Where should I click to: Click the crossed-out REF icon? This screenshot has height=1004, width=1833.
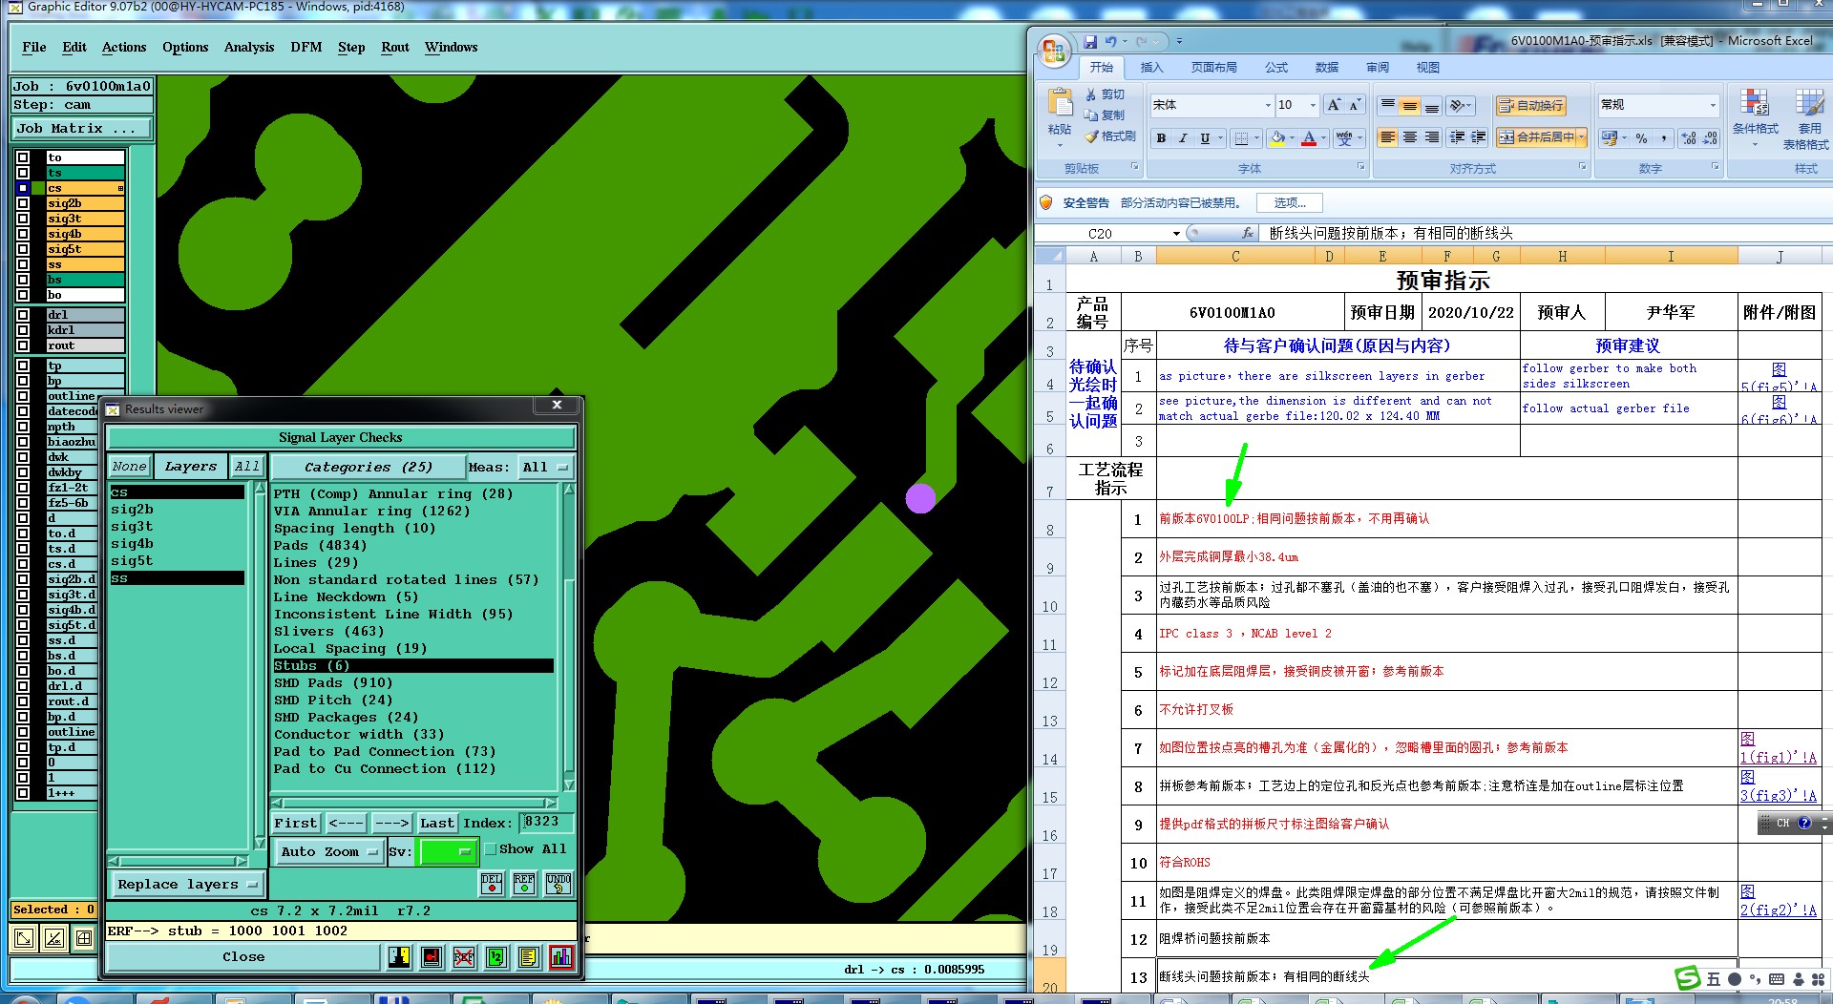(x=464, y=956)
